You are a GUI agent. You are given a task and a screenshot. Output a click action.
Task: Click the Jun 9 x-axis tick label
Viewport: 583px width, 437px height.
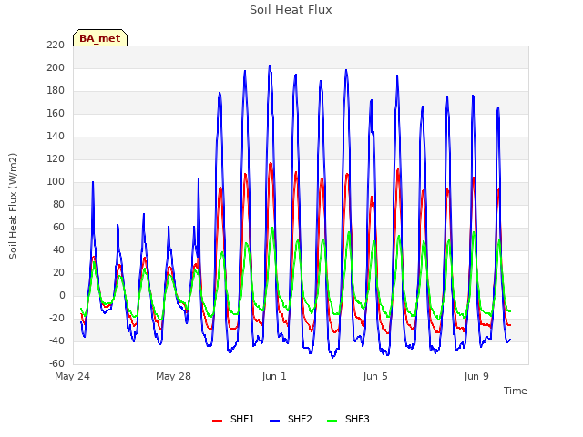(476, 376)
